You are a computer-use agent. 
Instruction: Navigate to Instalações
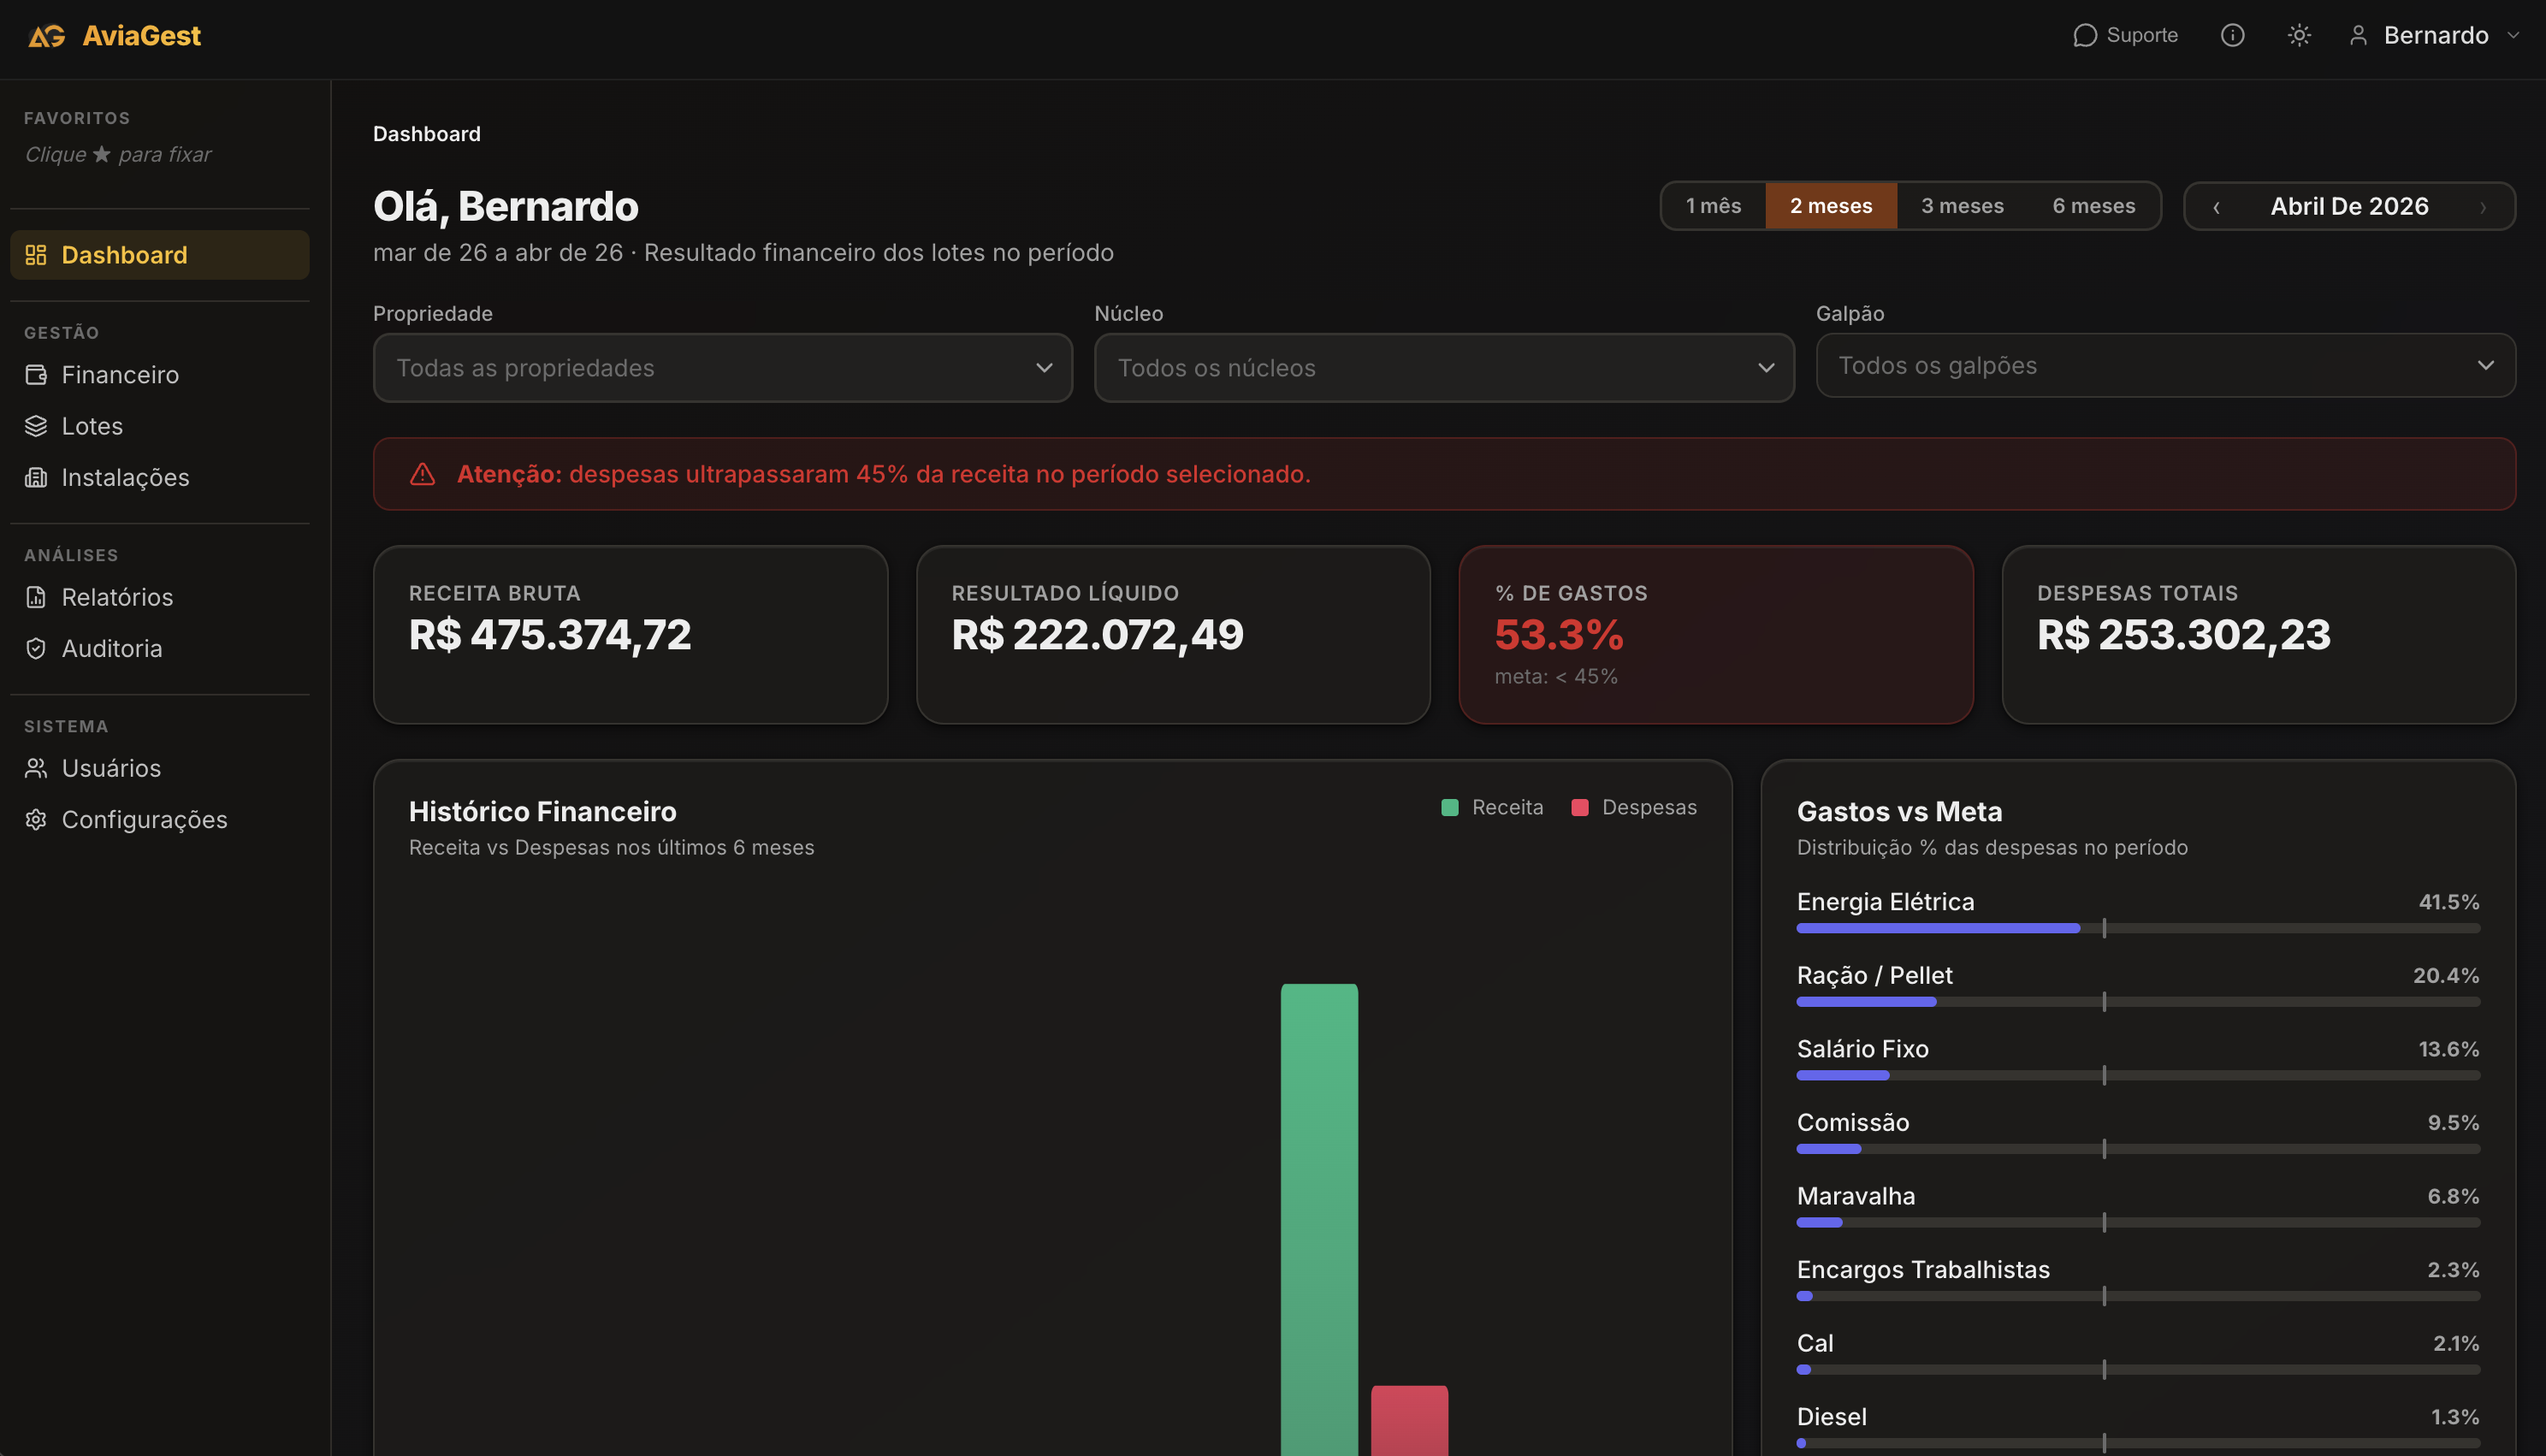(160, 477)
